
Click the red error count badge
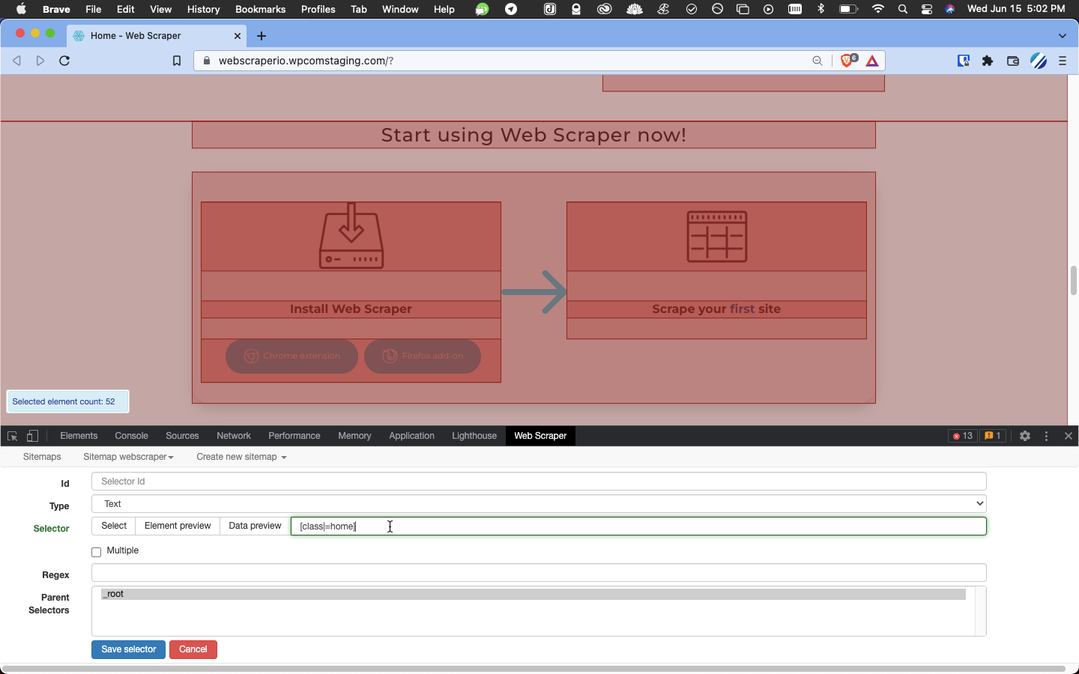[962, 436]
